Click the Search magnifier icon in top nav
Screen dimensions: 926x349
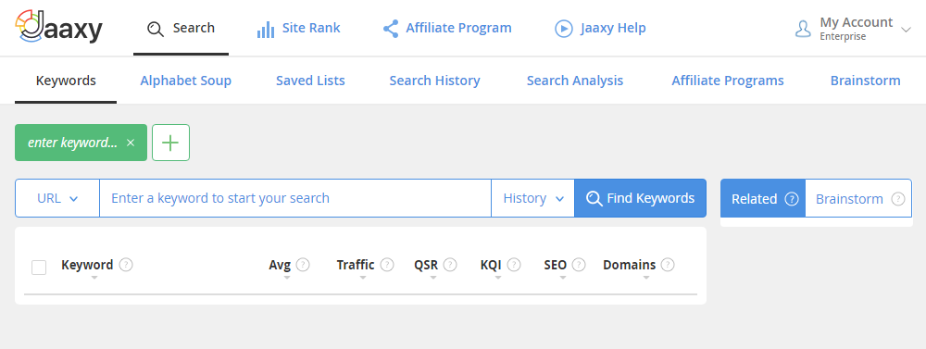click(155, 29)
